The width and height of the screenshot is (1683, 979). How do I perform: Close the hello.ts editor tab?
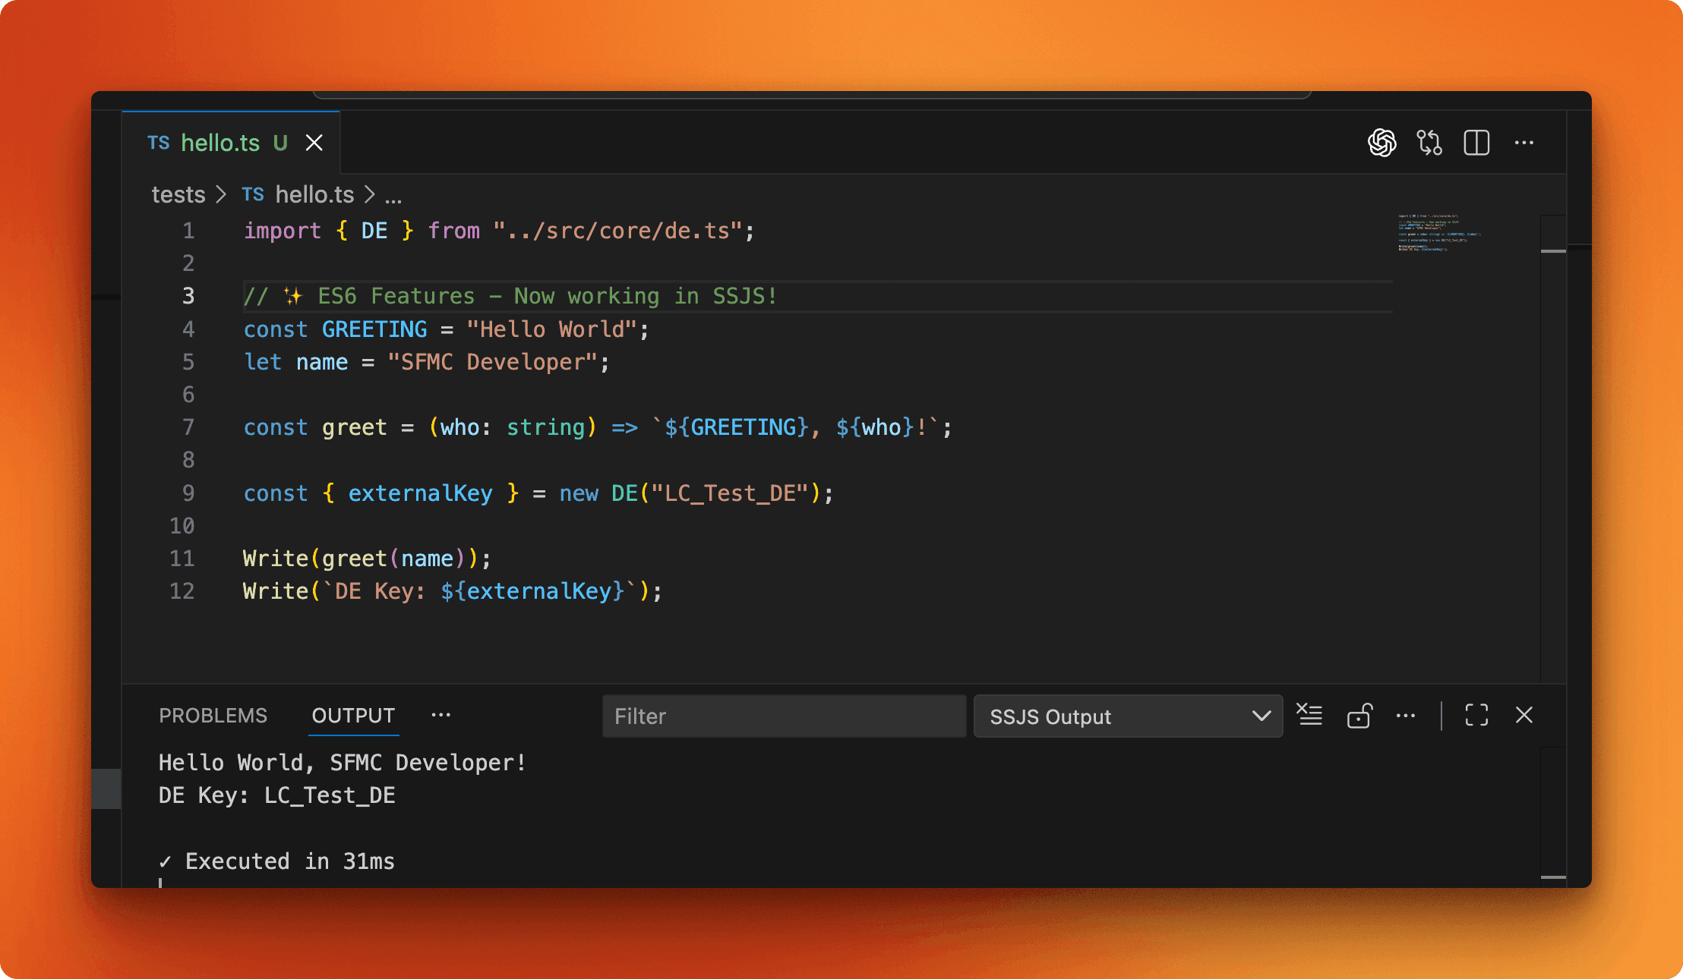click(x=315, y=143)
